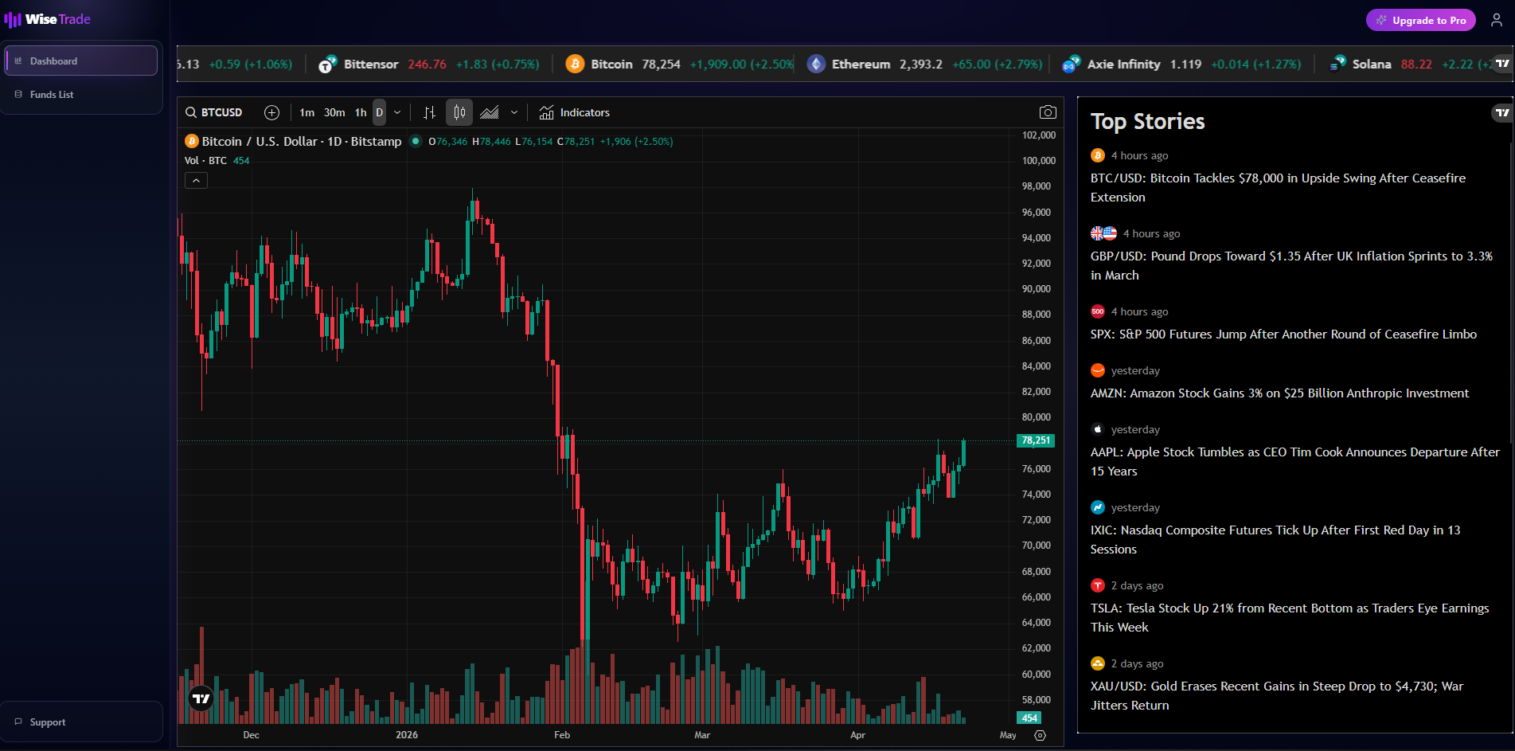
Task: Open the SPX S&P 500 Futures story
Action: point(1283,334)
